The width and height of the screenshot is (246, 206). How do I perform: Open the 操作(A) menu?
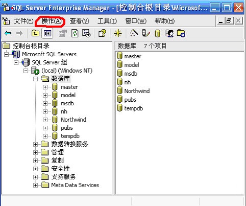pos(52,21)
